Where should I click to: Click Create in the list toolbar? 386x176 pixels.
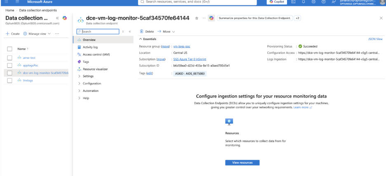coord(12,34)
